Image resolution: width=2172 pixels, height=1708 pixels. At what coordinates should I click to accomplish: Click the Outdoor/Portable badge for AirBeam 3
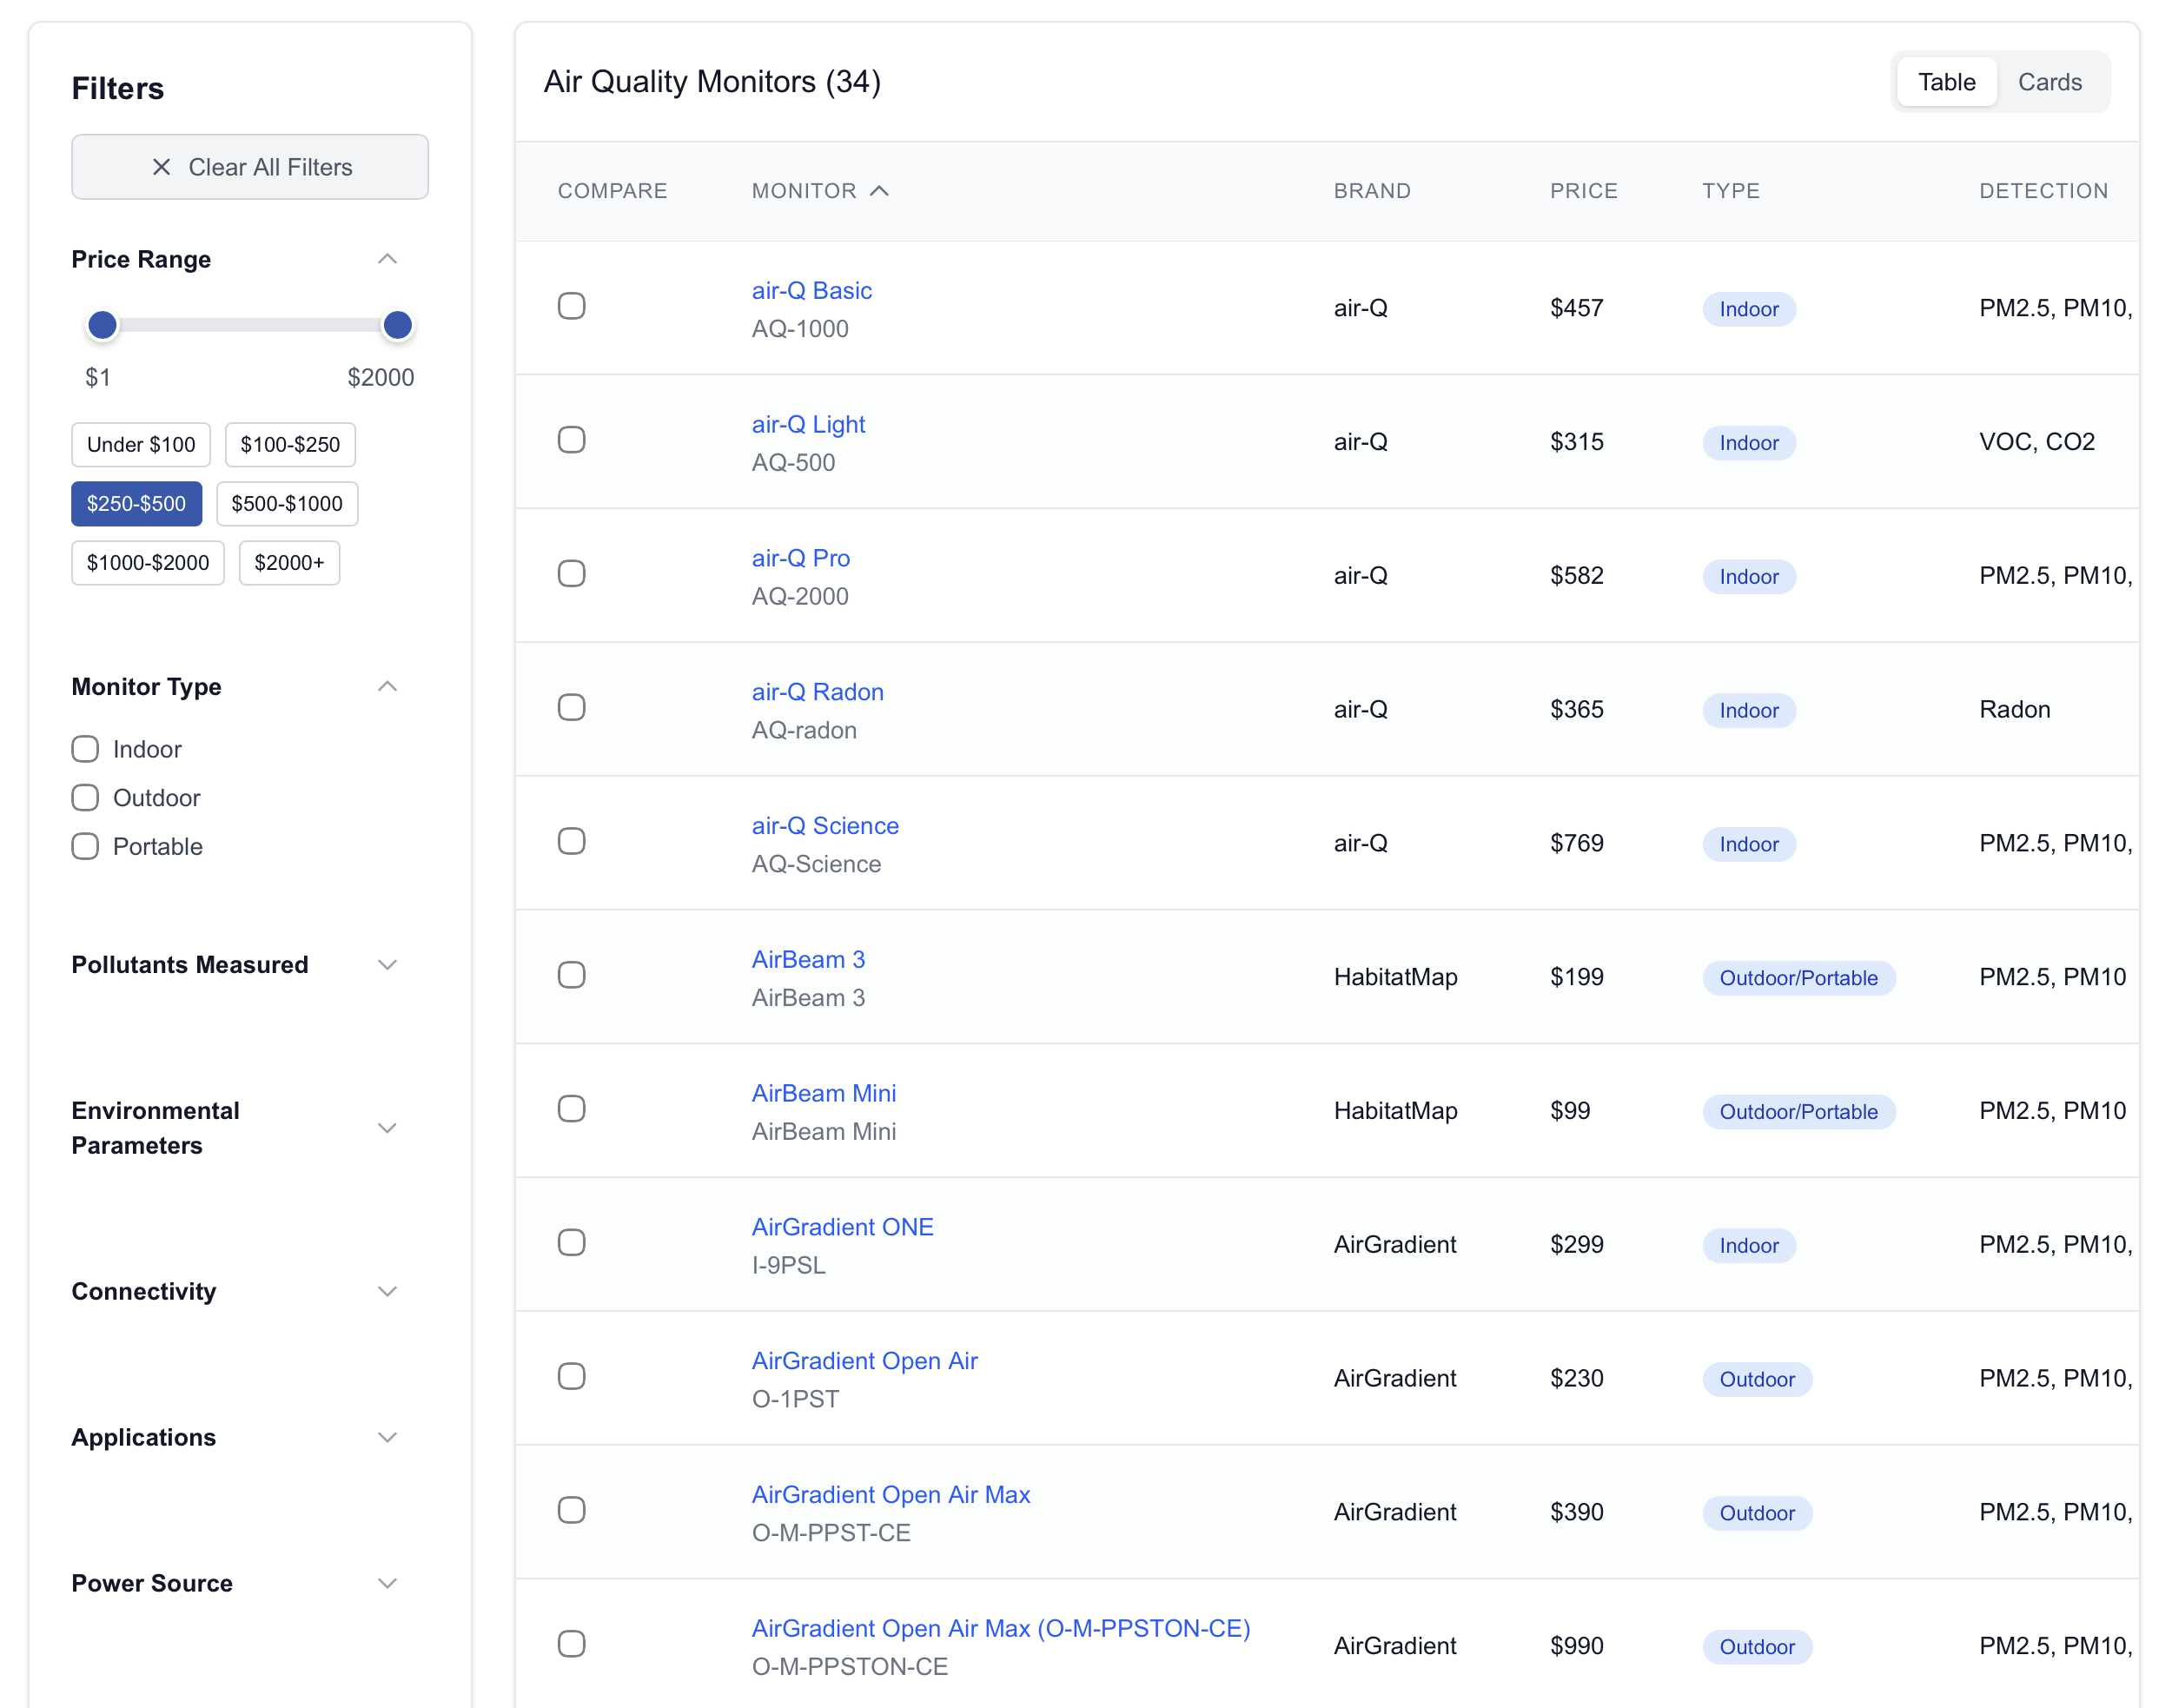(1797, 978)
